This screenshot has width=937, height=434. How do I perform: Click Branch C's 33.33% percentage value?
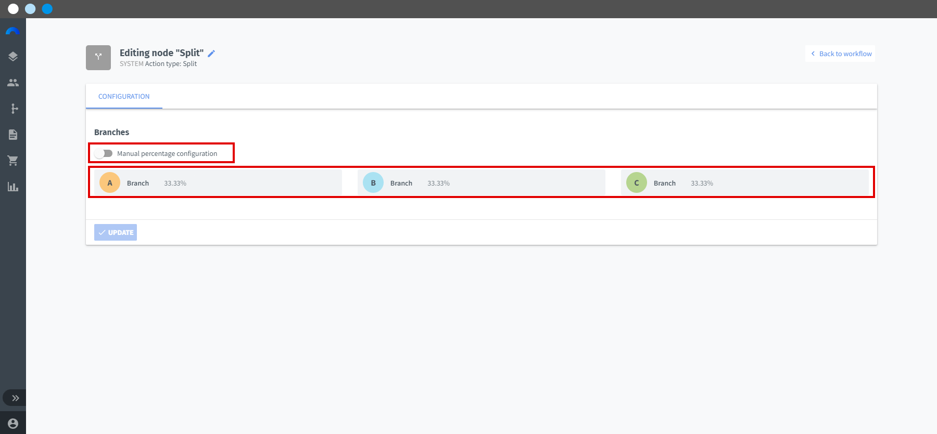pos(702,183)
